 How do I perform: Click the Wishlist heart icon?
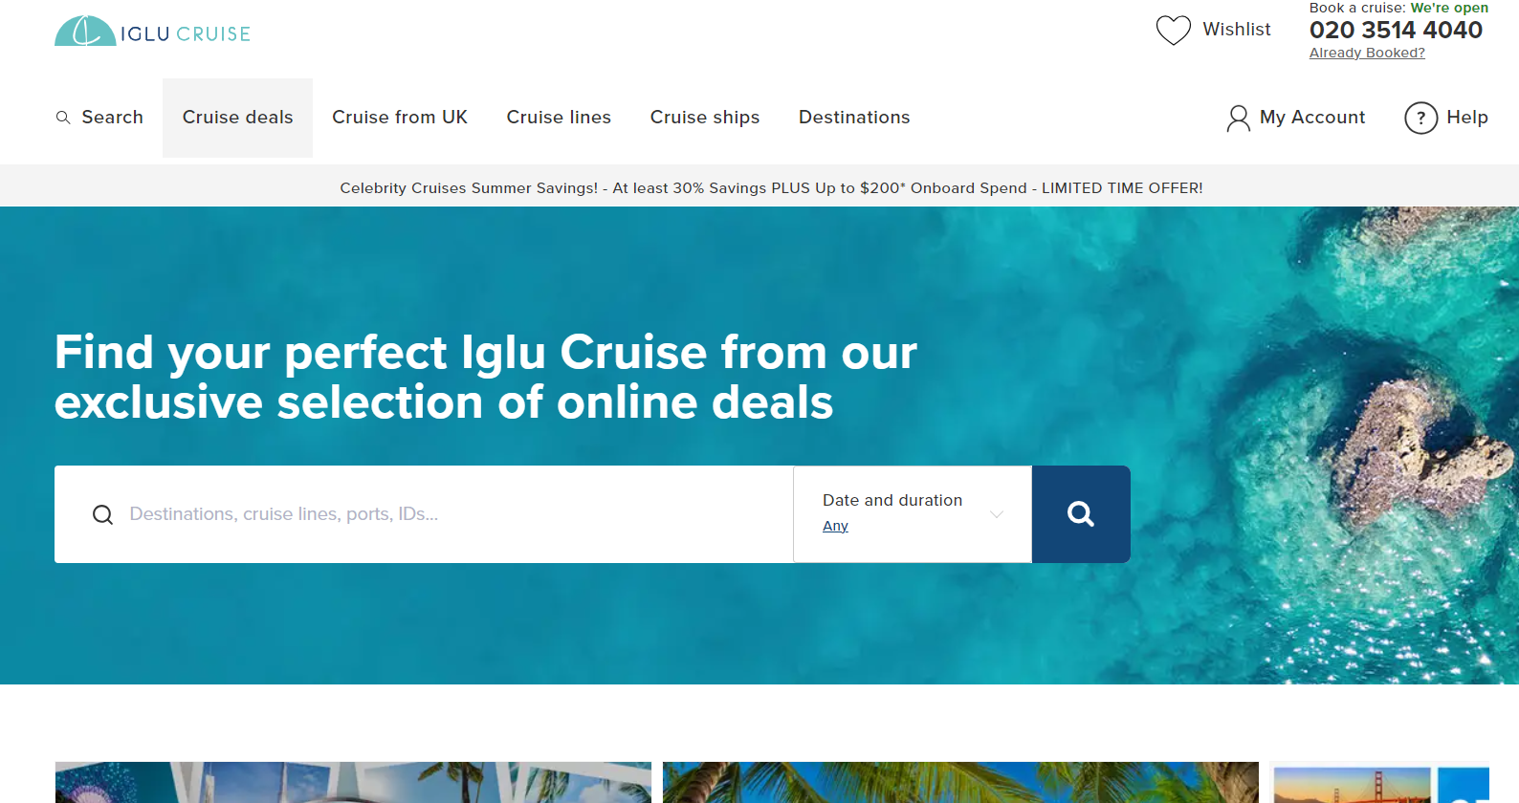[1173, 30]
